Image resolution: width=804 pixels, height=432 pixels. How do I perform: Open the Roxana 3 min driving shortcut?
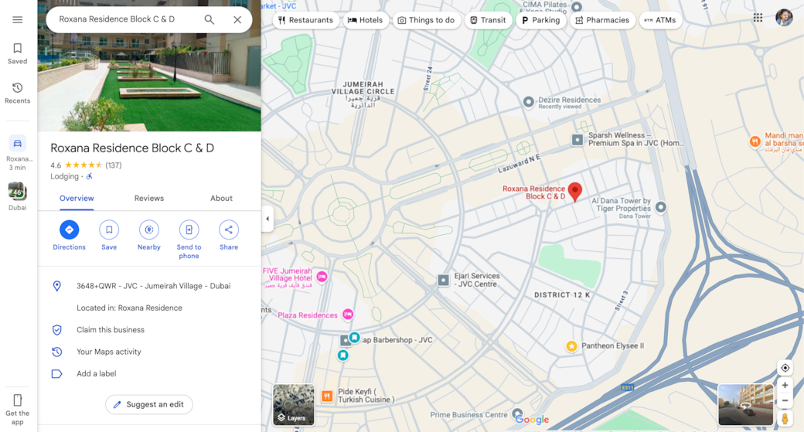18,153
